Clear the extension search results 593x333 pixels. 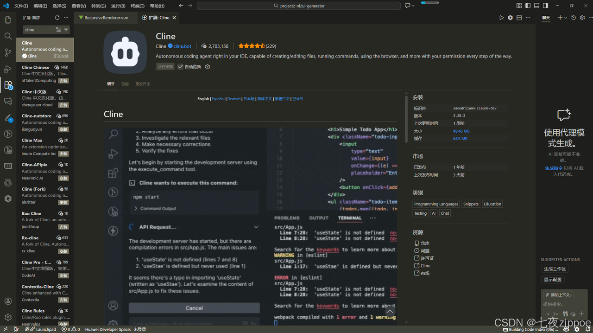coord(58,30)
